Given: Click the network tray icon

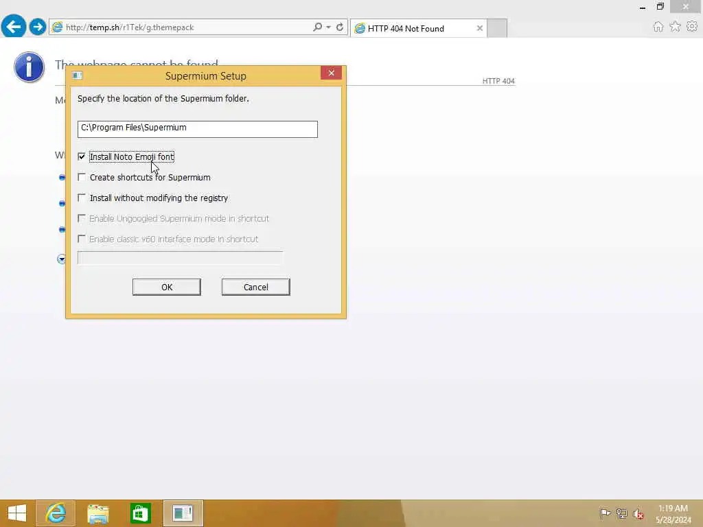Looking at the screenshot, I should pyautogui.click(x=621, y=513).
